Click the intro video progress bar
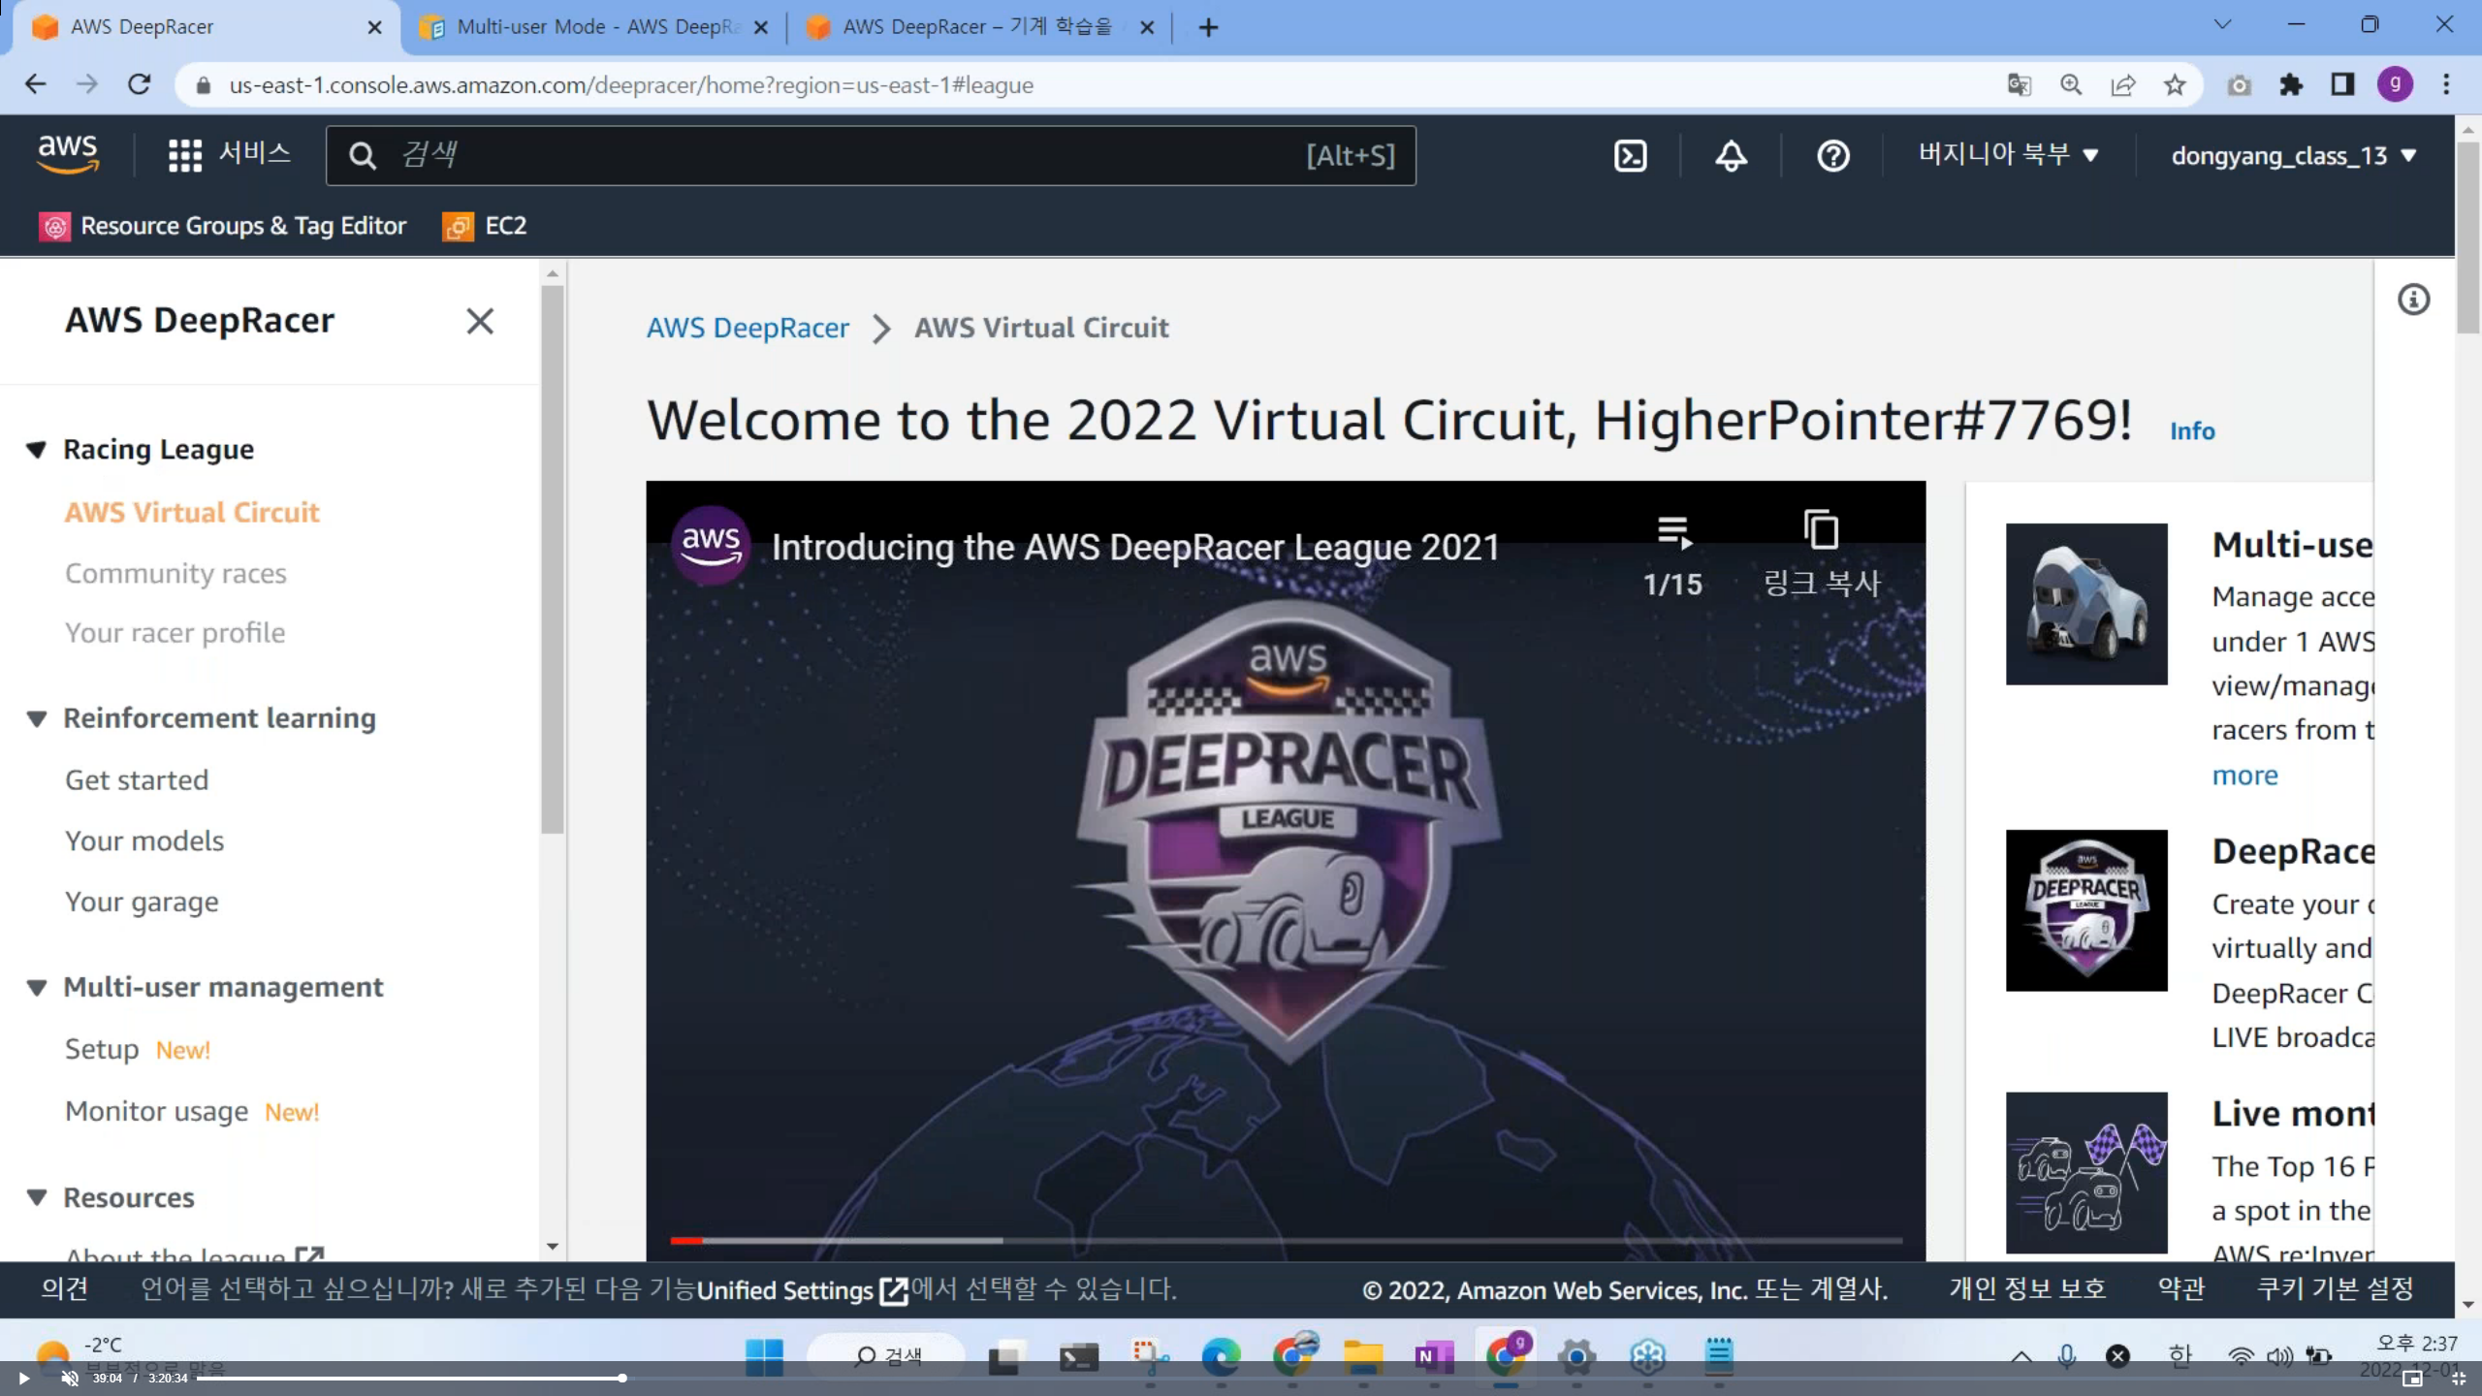 (1286, 1240)
